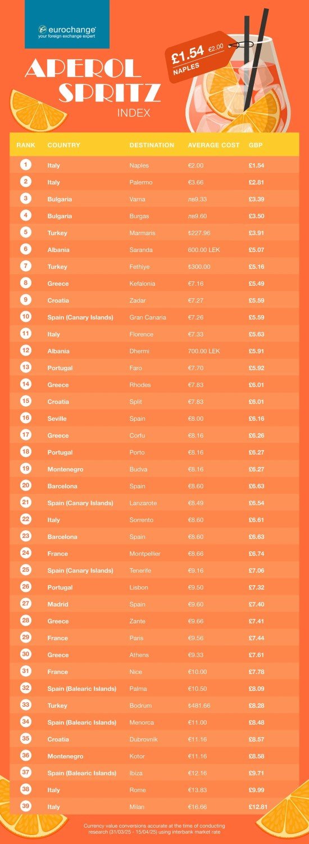Image resolution: width=309 pixels, height=844 pixels.
Task: Click the rank 1 circle badge
Action: (26, 165)
